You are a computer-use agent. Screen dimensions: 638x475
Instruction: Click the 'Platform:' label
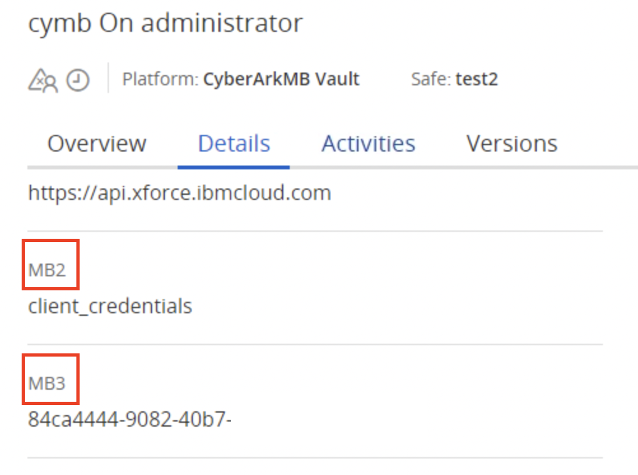point(160,80)
